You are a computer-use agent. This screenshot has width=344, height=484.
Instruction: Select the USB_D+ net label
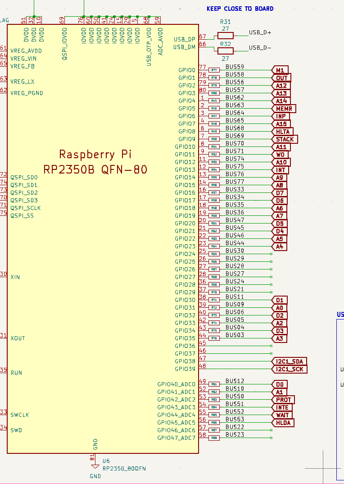tap(260, 32)
